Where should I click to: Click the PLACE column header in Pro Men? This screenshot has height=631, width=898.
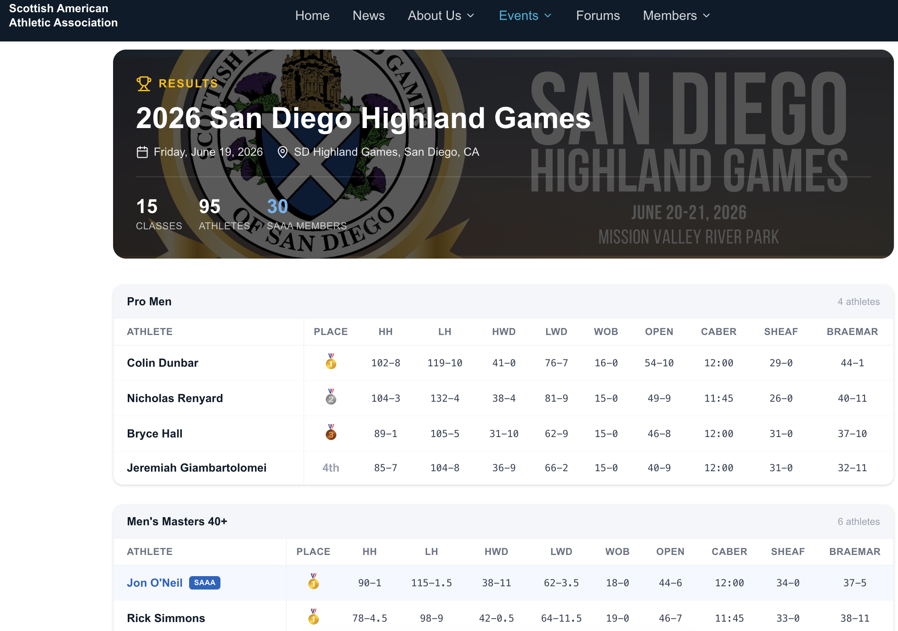(x=331, y=332)
